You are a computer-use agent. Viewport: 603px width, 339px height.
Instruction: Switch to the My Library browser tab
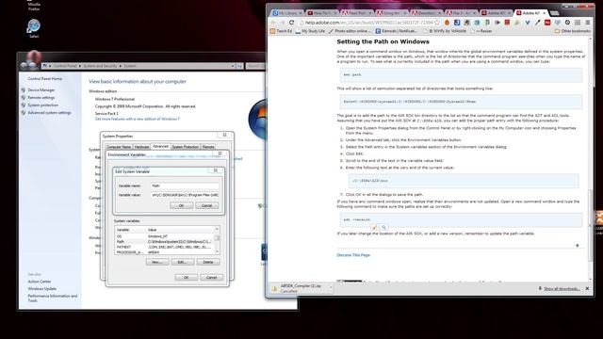pos(287,13)
